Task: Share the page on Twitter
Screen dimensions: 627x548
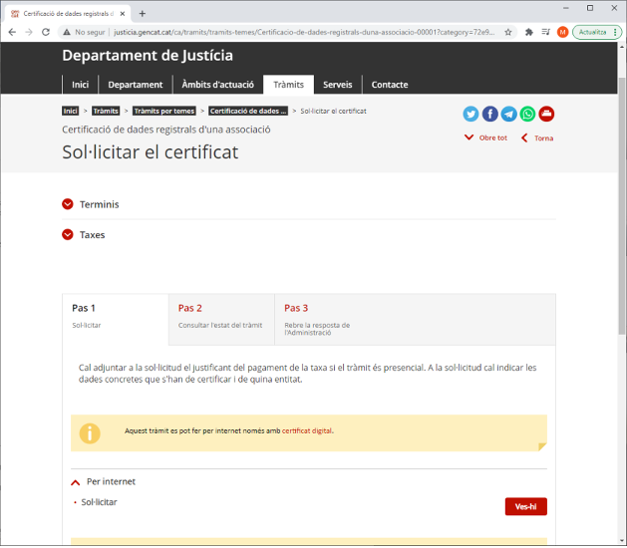Action: pos(471,114)
